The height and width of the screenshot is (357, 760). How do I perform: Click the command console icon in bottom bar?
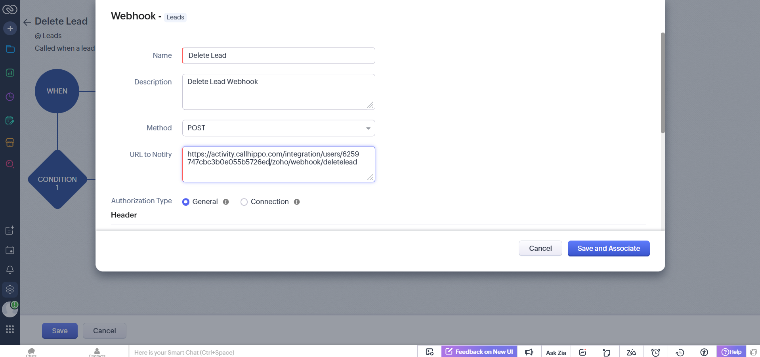(x=430, y=352)
